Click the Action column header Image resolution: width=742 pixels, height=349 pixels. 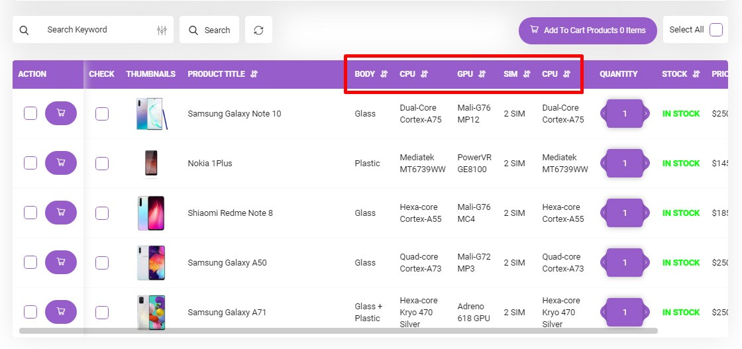click(32, 74)
